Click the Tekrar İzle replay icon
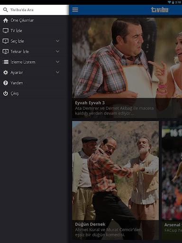 6,52
